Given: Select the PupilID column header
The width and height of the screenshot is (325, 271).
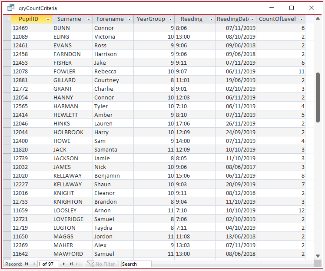Looking at the screenshot, I should (x=32, y=19).
